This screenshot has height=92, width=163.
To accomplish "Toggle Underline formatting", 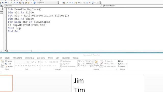I will point(21,66).
